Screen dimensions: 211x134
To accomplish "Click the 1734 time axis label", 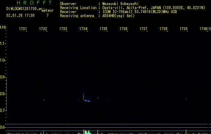I will coord(83,29).
